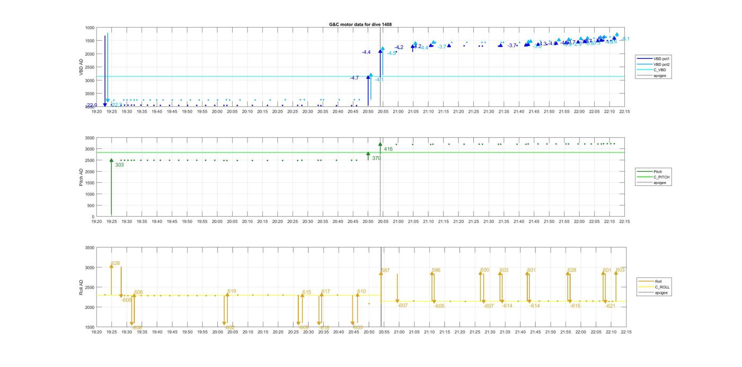Click the "-4.7" VBD data label

click(354, 78)
